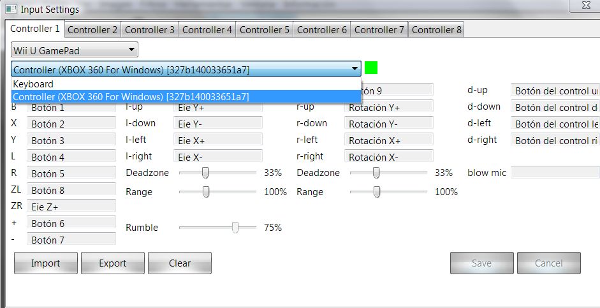The width and height of the screenshot is (600, 308).
Task: Click the plus button mapping field Botón 6
Action: [71, 223]
